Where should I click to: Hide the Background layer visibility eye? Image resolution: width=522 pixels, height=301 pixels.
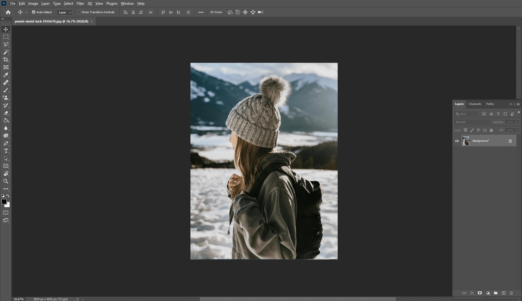(457, 141)
